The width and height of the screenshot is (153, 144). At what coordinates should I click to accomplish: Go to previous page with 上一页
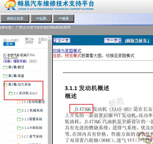[x=62, y=40]
